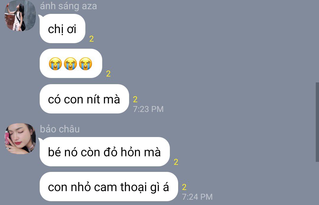Open bảo châu profile avatar
The width and height of the screenshot is (319, 205).
pos(20,139)
